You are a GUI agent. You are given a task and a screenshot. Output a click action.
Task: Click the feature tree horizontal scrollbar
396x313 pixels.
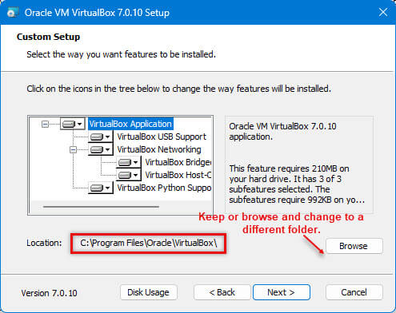102,206
